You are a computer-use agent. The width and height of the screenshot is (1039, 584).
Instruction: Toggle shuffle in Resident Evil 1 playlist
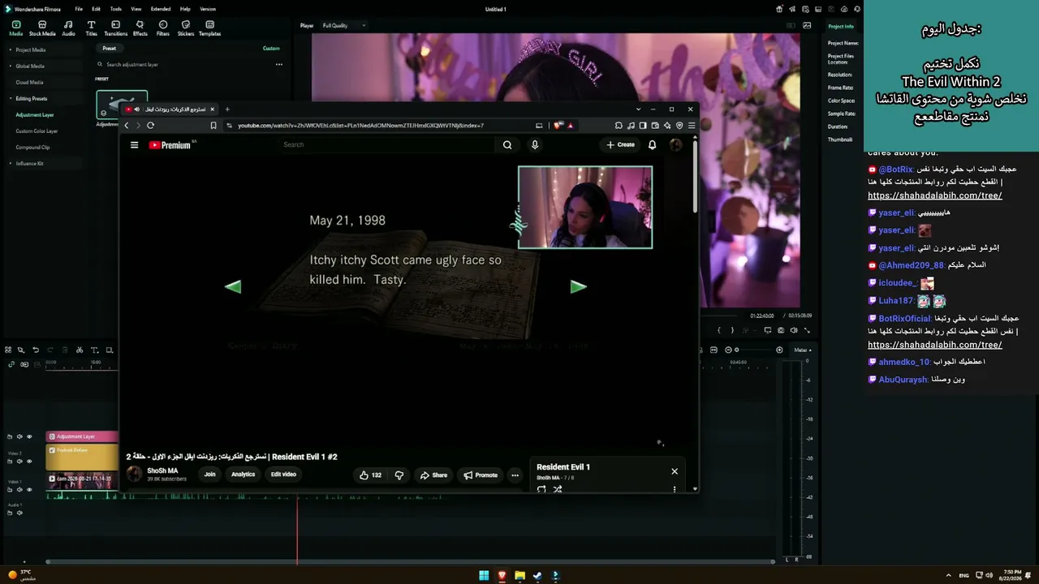558,489
